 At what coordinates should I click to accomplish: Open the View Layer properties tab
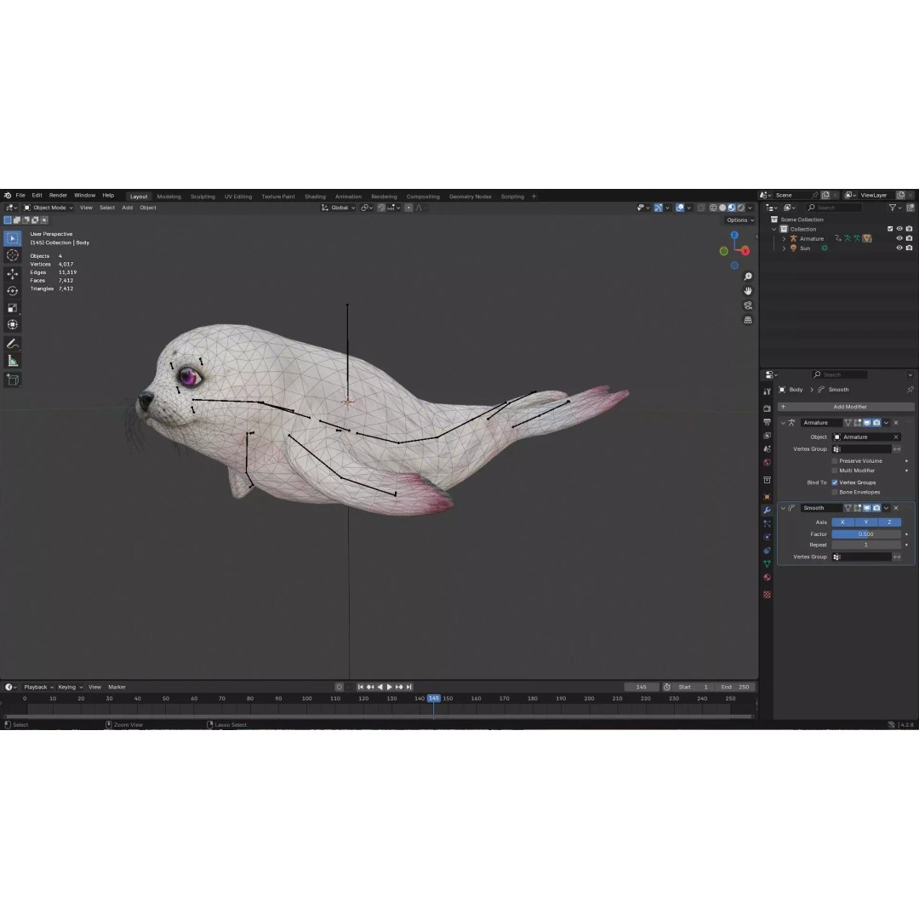[768, 436]
